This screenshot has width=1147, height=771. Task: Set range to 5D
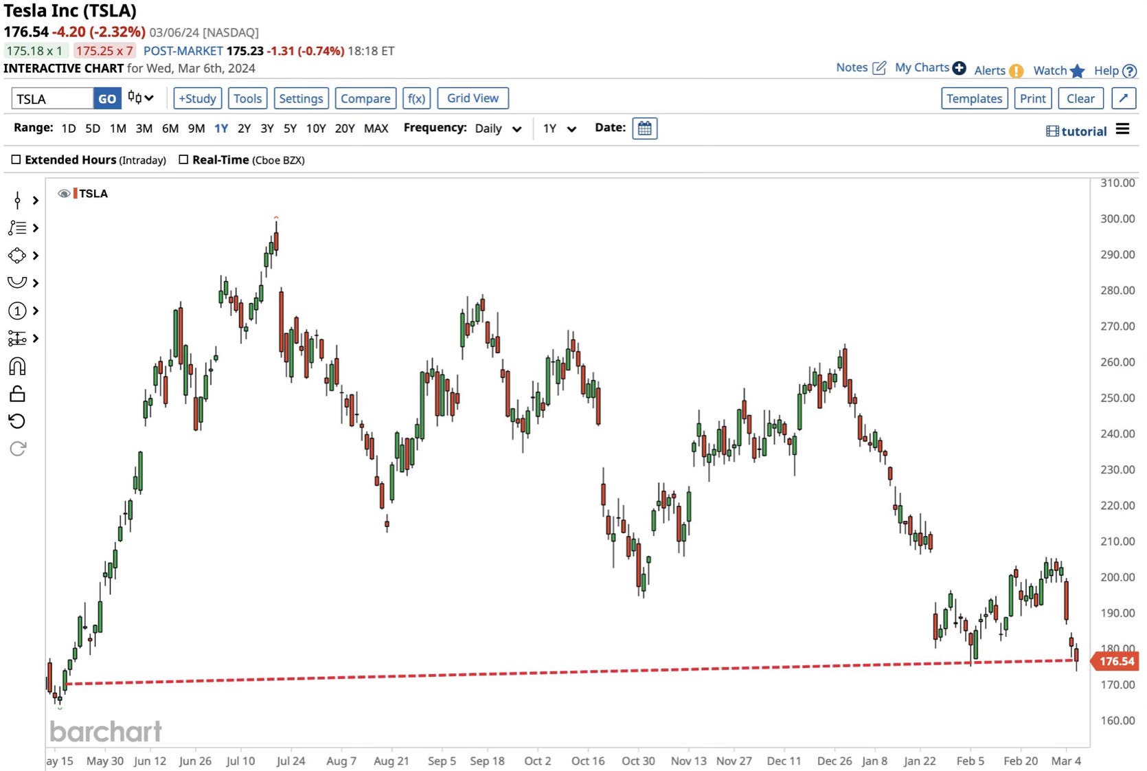pyautogui.click(x=93, y=128)
